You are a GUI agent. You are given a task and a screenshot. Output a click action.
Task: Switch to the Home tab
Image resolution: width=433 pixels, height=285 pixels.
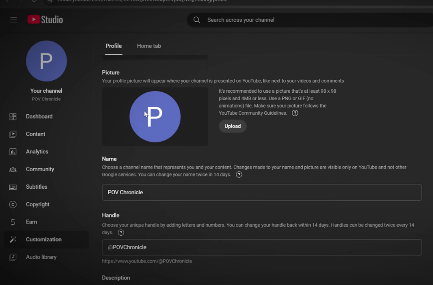(x=149, y=46)
